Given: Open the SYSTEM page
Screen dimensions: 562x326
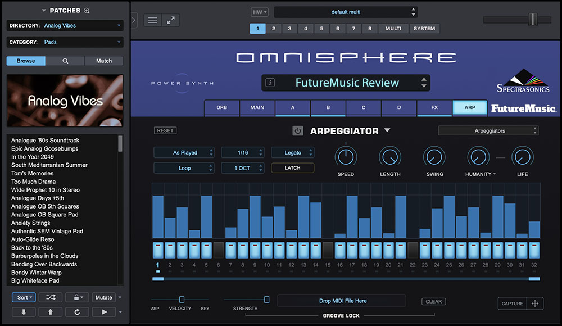Looking at the screenshot, I should pos(424,28).
